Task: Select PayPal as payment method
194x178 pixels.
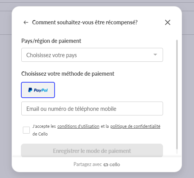Action: pyautogui.click(x=38, y=90)
